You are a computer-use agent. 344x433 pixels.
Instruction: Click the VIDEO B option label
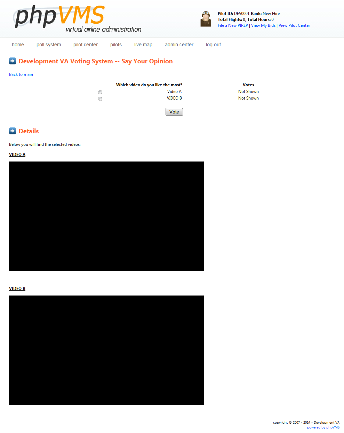[174, 98]
